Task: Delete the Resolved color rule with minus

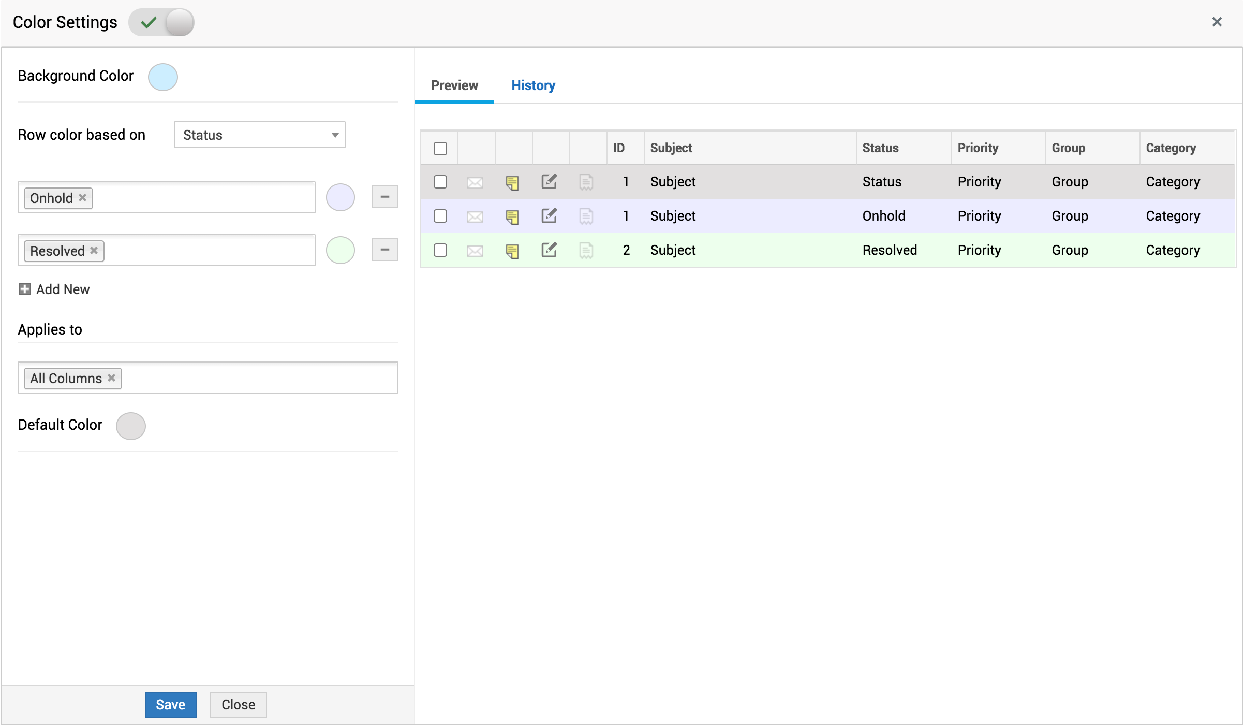Action: tap(384, 250)
